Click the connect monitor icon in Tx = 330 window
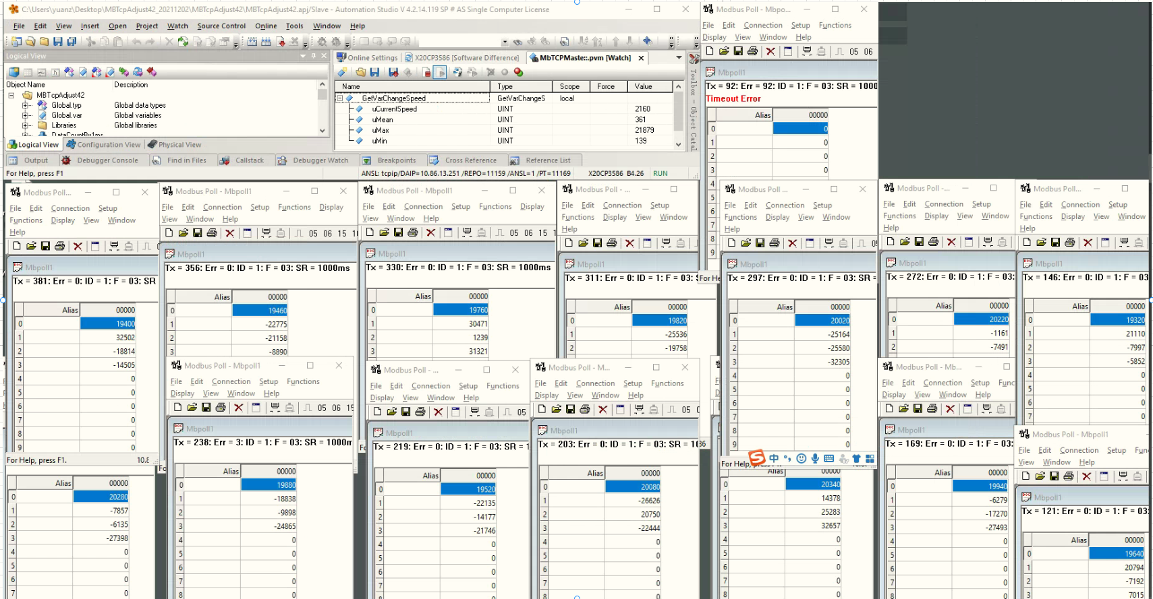 tap(467, 232)
